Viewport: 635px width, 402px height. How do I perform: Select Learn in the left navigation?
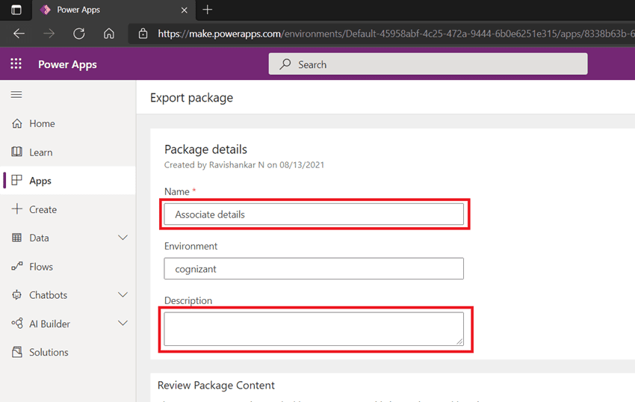click(x=40, y=152)
